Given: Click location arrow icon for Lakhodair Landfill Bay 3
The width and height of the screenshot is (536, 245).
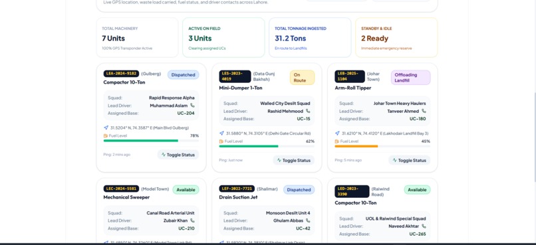Looking at the screenshot, I should tap(337, 133).
